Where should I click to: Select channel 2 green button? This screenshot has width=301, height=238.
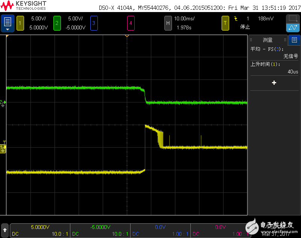57,23
